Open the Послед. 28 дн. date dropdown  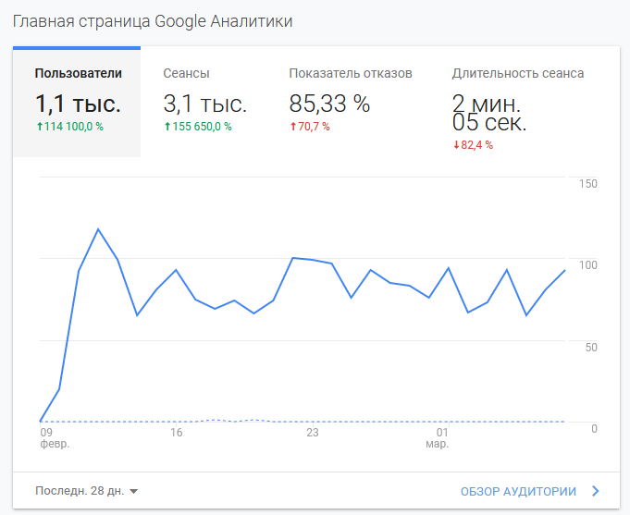tap(80, 491)
